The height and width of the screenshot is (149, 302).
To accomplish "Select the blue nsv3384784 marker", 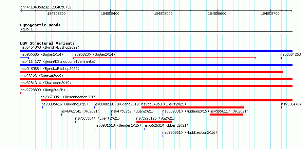I will (x=282, y=107).
